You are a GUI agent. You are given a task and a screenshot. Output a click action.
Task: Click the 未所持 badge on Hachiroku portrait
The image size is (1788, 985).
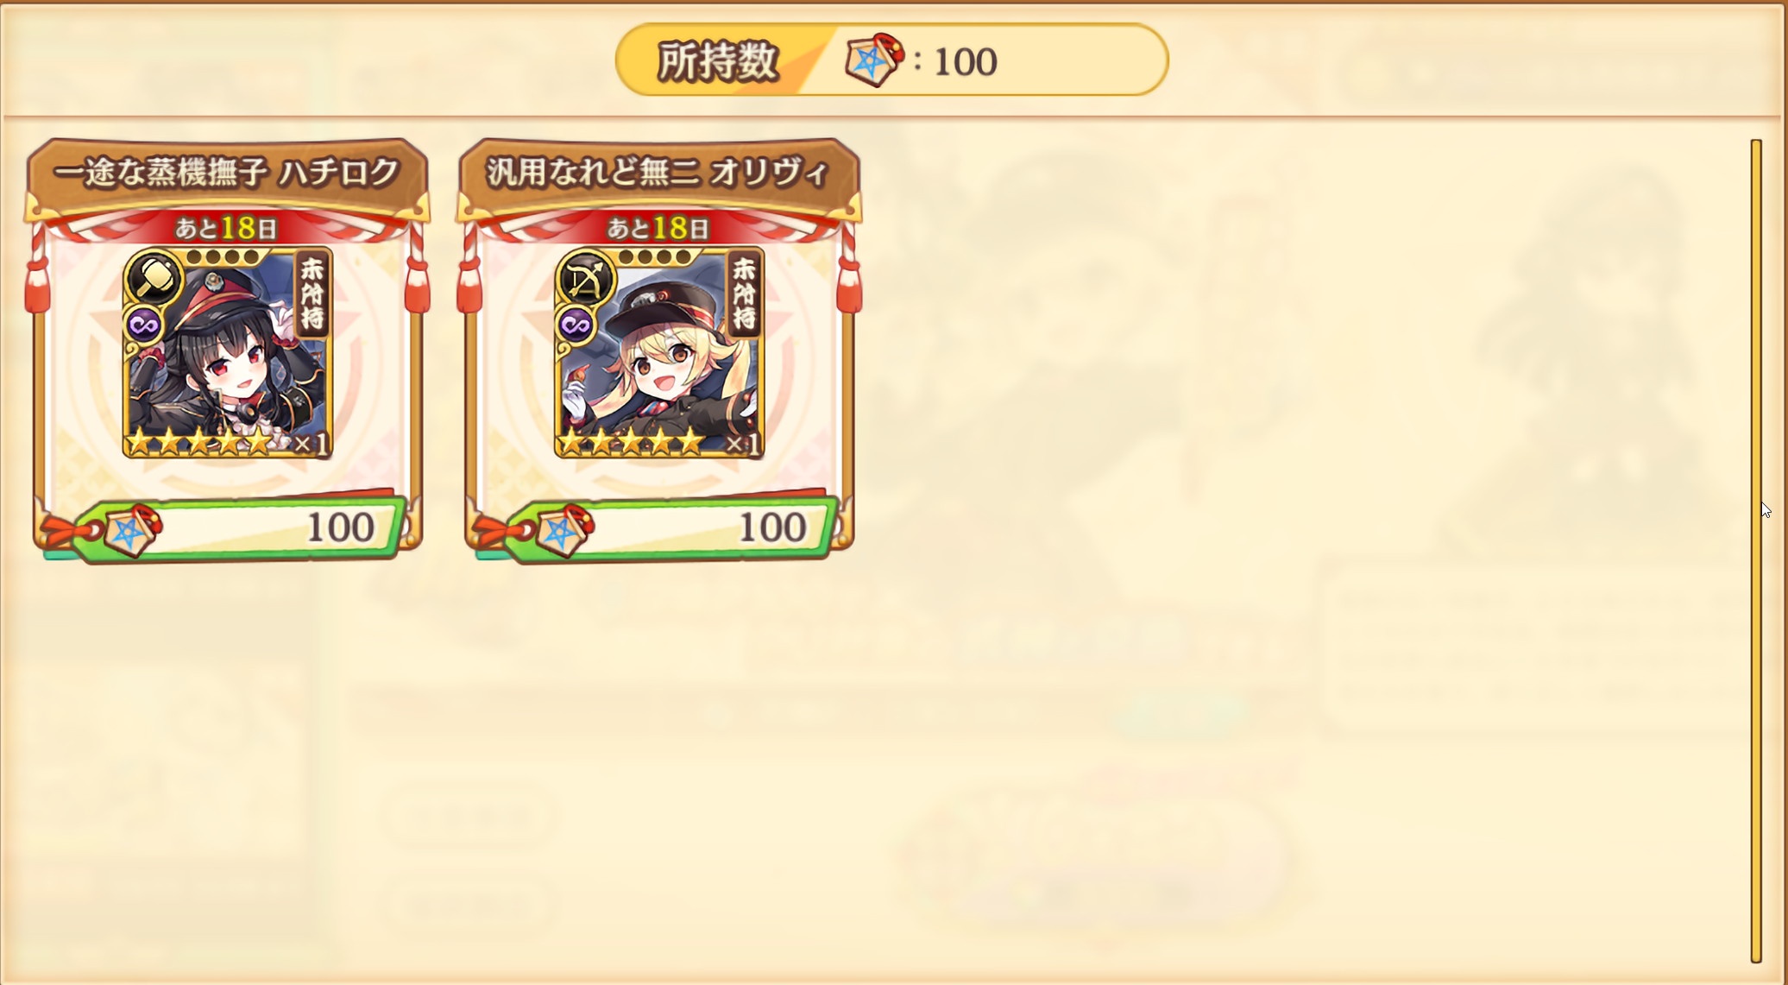[312, 294]
